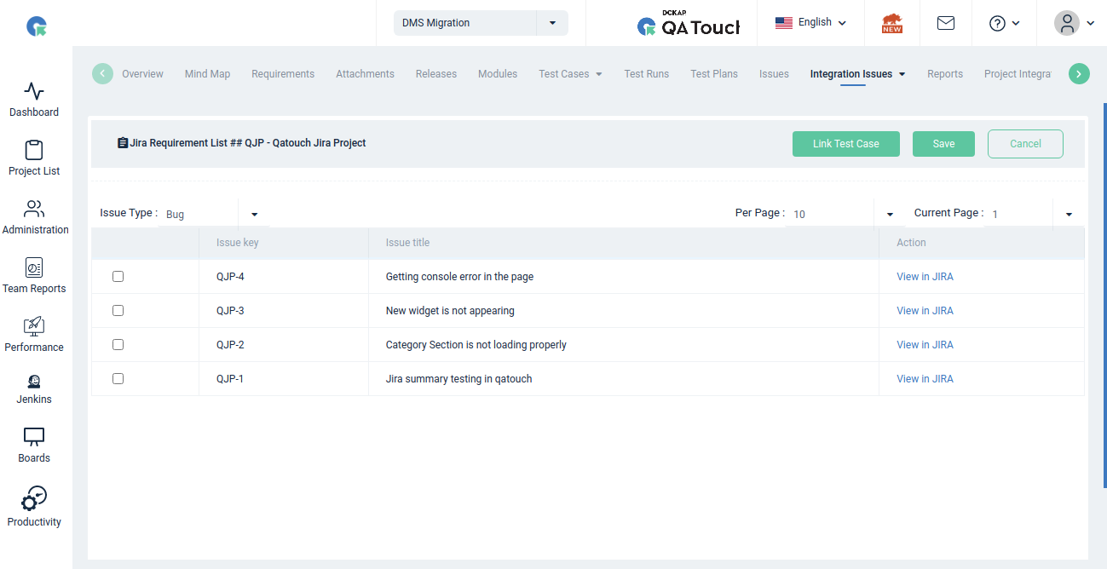Viewport: 1107px width, 569px height.
Task: Open the mail notifications envelope
Action: tap(945, 23)
